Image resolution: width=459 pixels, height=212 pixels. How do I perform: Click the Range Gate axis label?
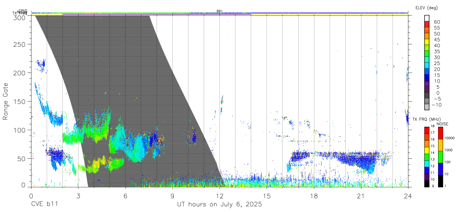[6, 101]
